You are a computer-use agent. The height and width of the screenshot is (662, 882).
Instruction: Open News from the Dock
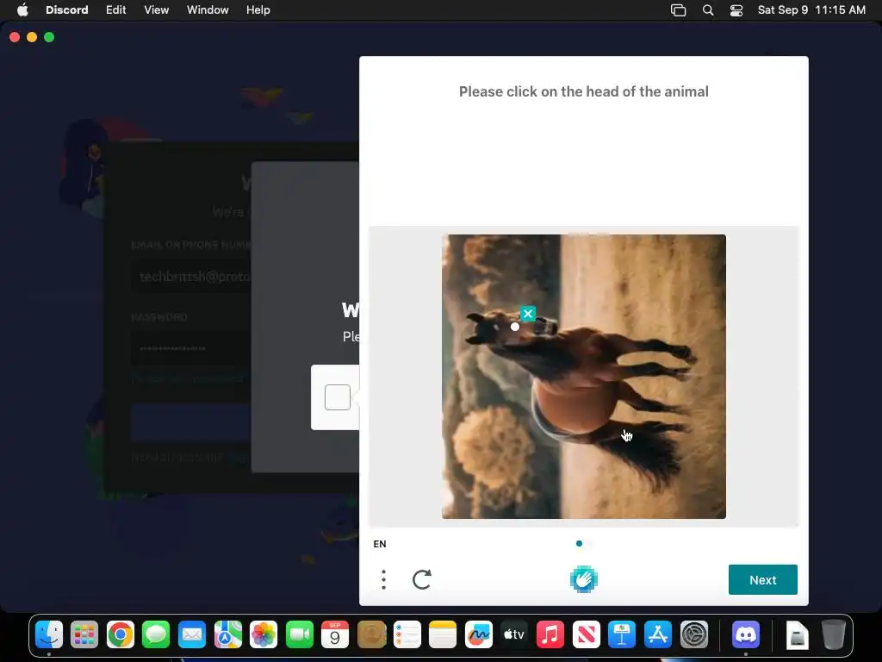(x=586, y=635)
